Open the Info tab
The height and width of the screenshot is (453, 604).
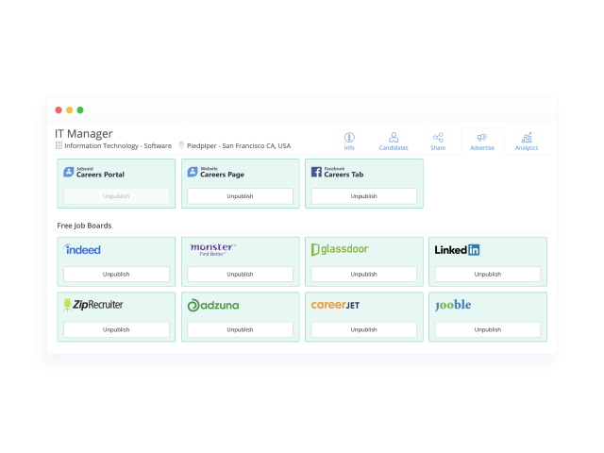(349, 142)
